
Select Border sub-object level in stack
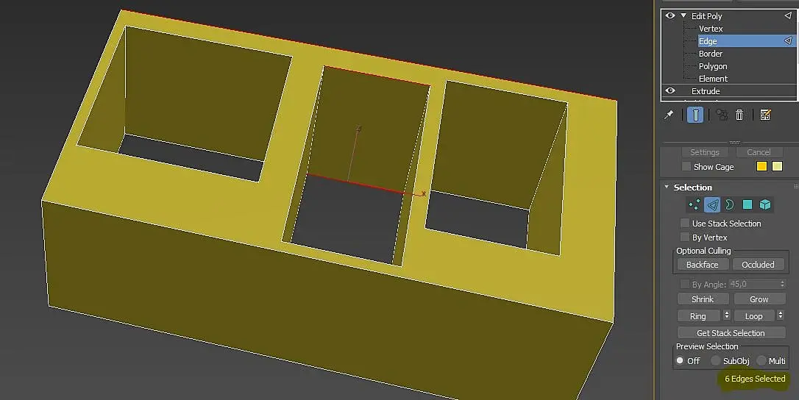click(710, 54)
